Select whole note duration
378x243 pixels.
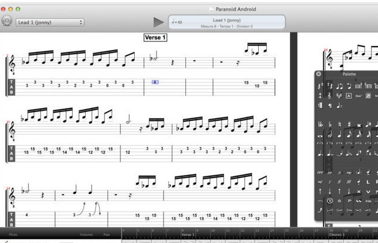click(320, 136)
